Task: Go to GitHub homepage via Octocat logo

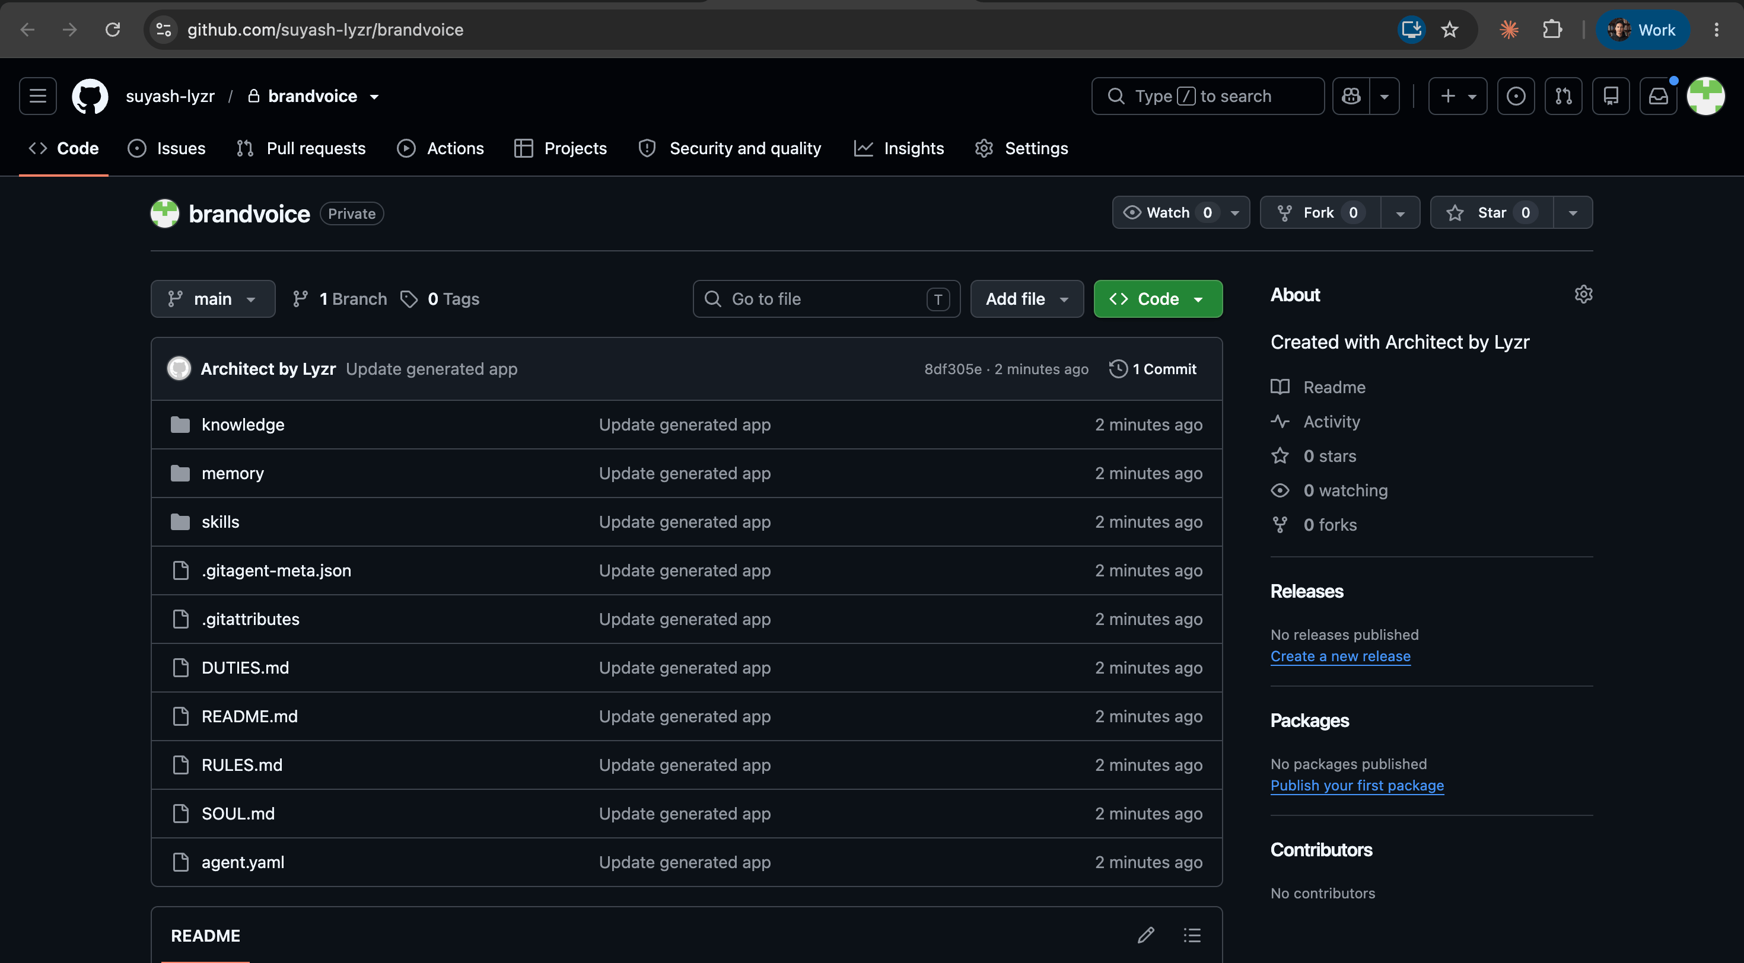Action: [x=90, y=96]
